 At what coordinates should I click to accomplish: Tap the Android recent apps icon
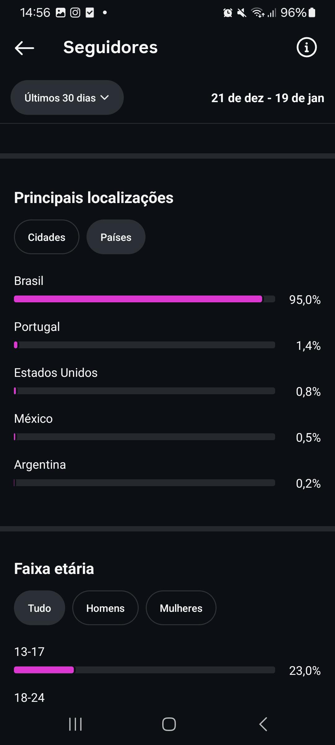[75, 724]
